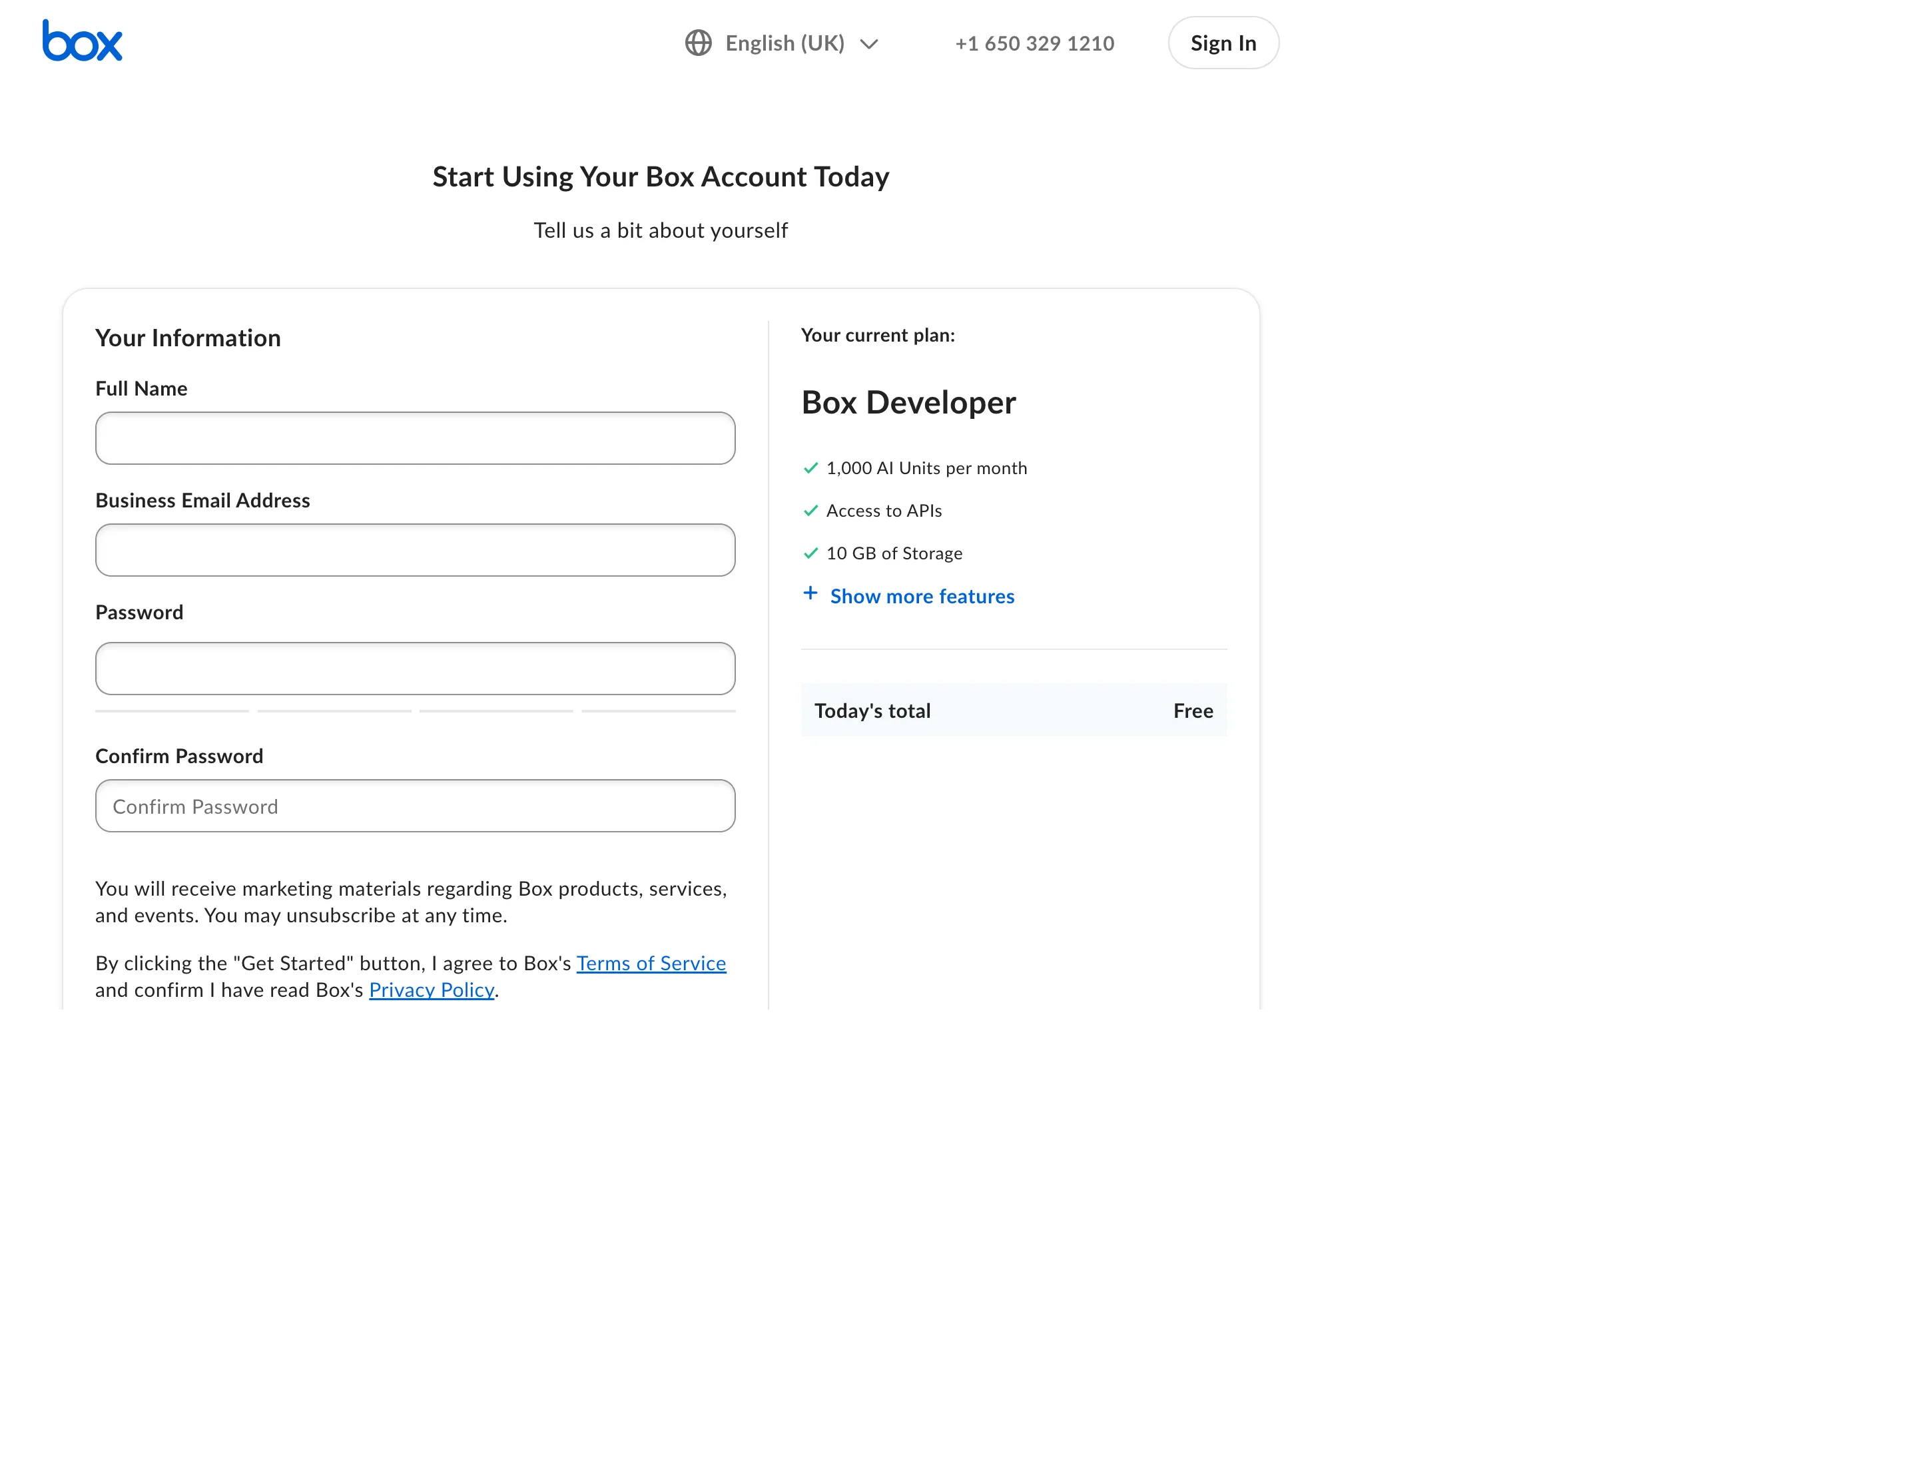The image size is (1918, 1465).
Task: Click the checkmark next to Access to APIs
Action: point(810,511)
